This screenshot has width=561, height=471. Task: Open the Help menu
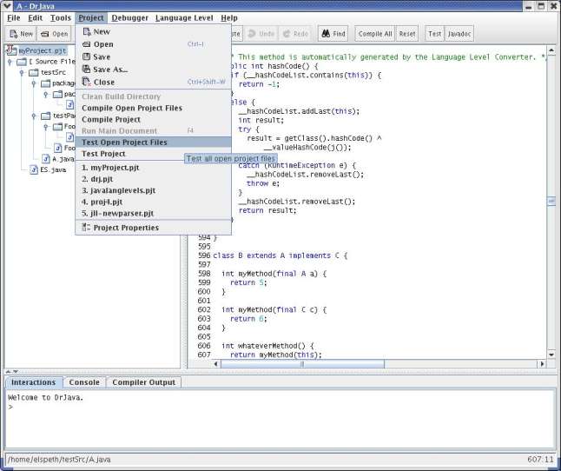(229, 18)
